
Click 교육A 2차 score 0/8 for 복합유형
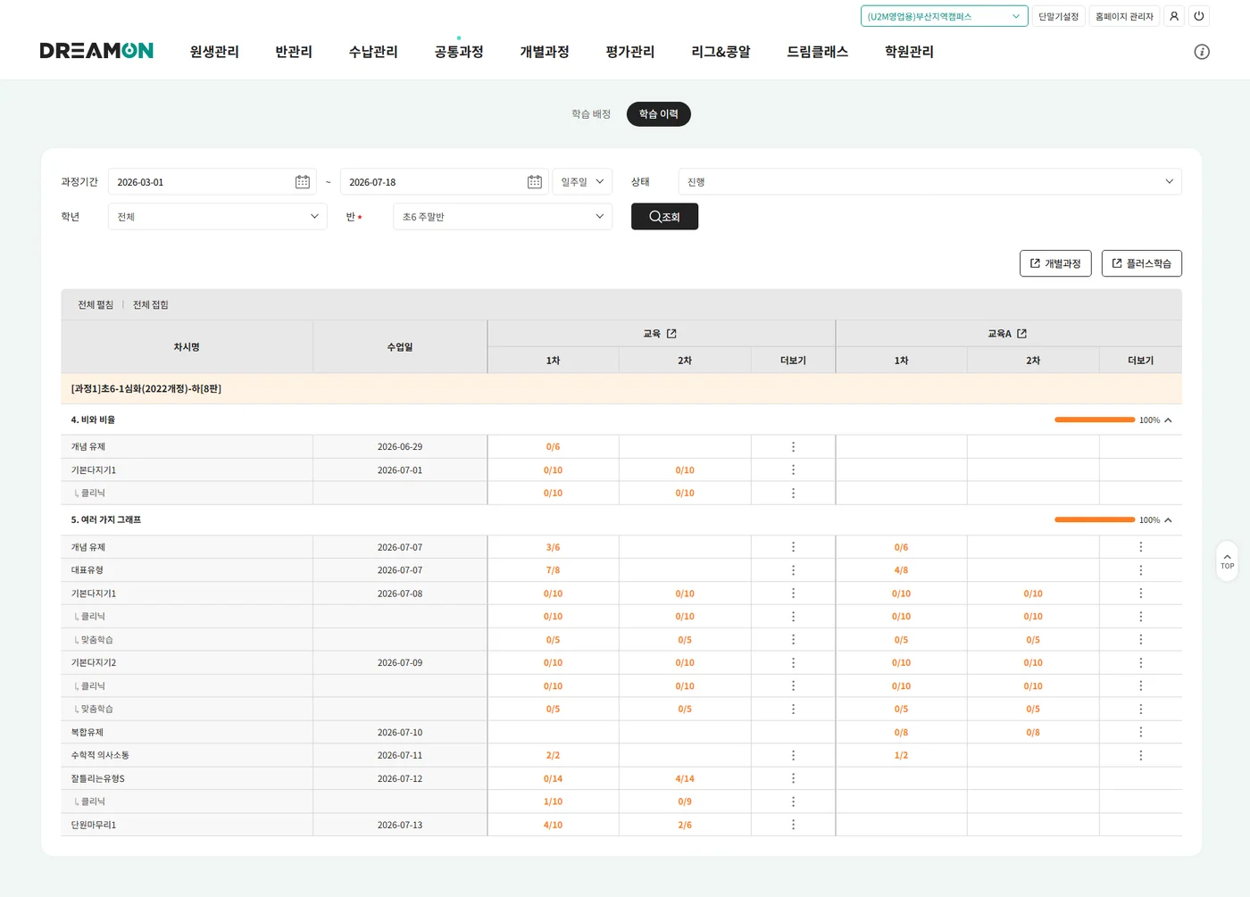click(1033, 732)
